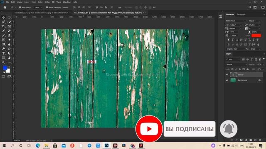The height and width of the screenshot is (149, 266).
Task: Hide the Background layer via eye icon
Action: (x=227, y=80)
